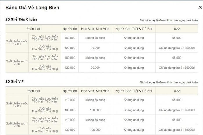Select 110.000 adult weekday price before 17:00, VIP
The image size is (203, 135).
pos(70,100)
